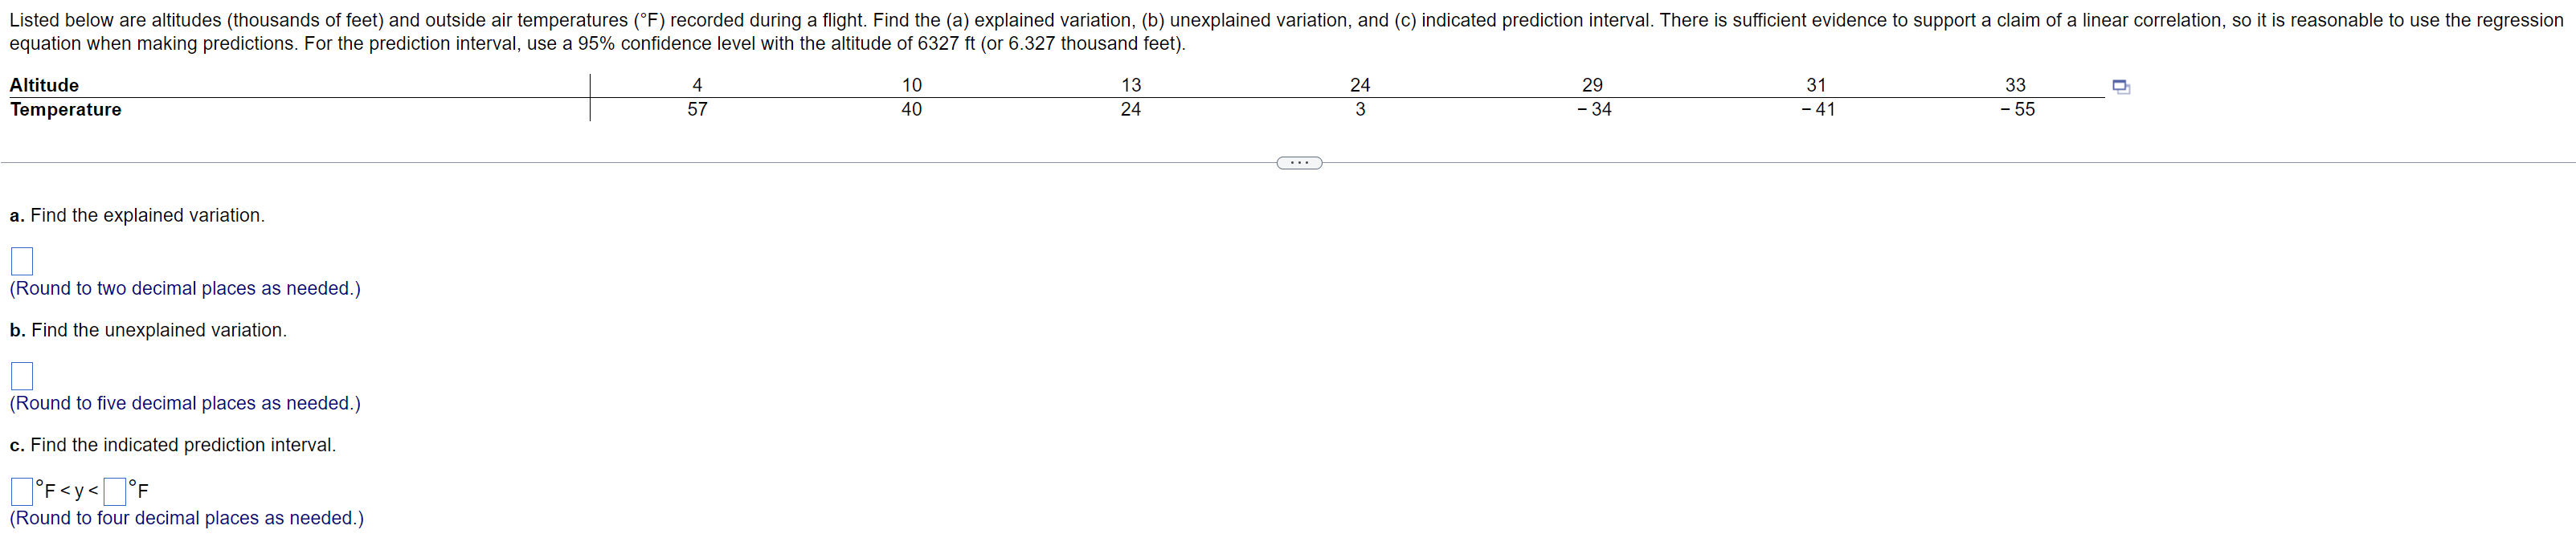Click the explained variation answer box
The height and width of the screenshot is (542, 2576).
[x=21, y=261]
